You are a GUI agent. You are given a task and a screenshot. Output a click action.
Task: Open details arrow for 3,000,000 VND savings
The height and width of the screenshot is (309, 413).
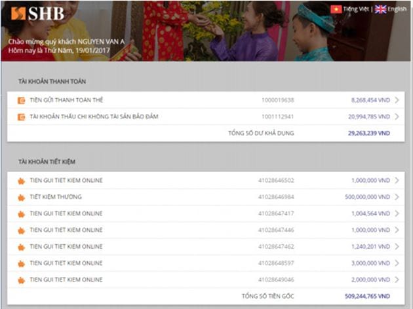click(x=397, y=263)
